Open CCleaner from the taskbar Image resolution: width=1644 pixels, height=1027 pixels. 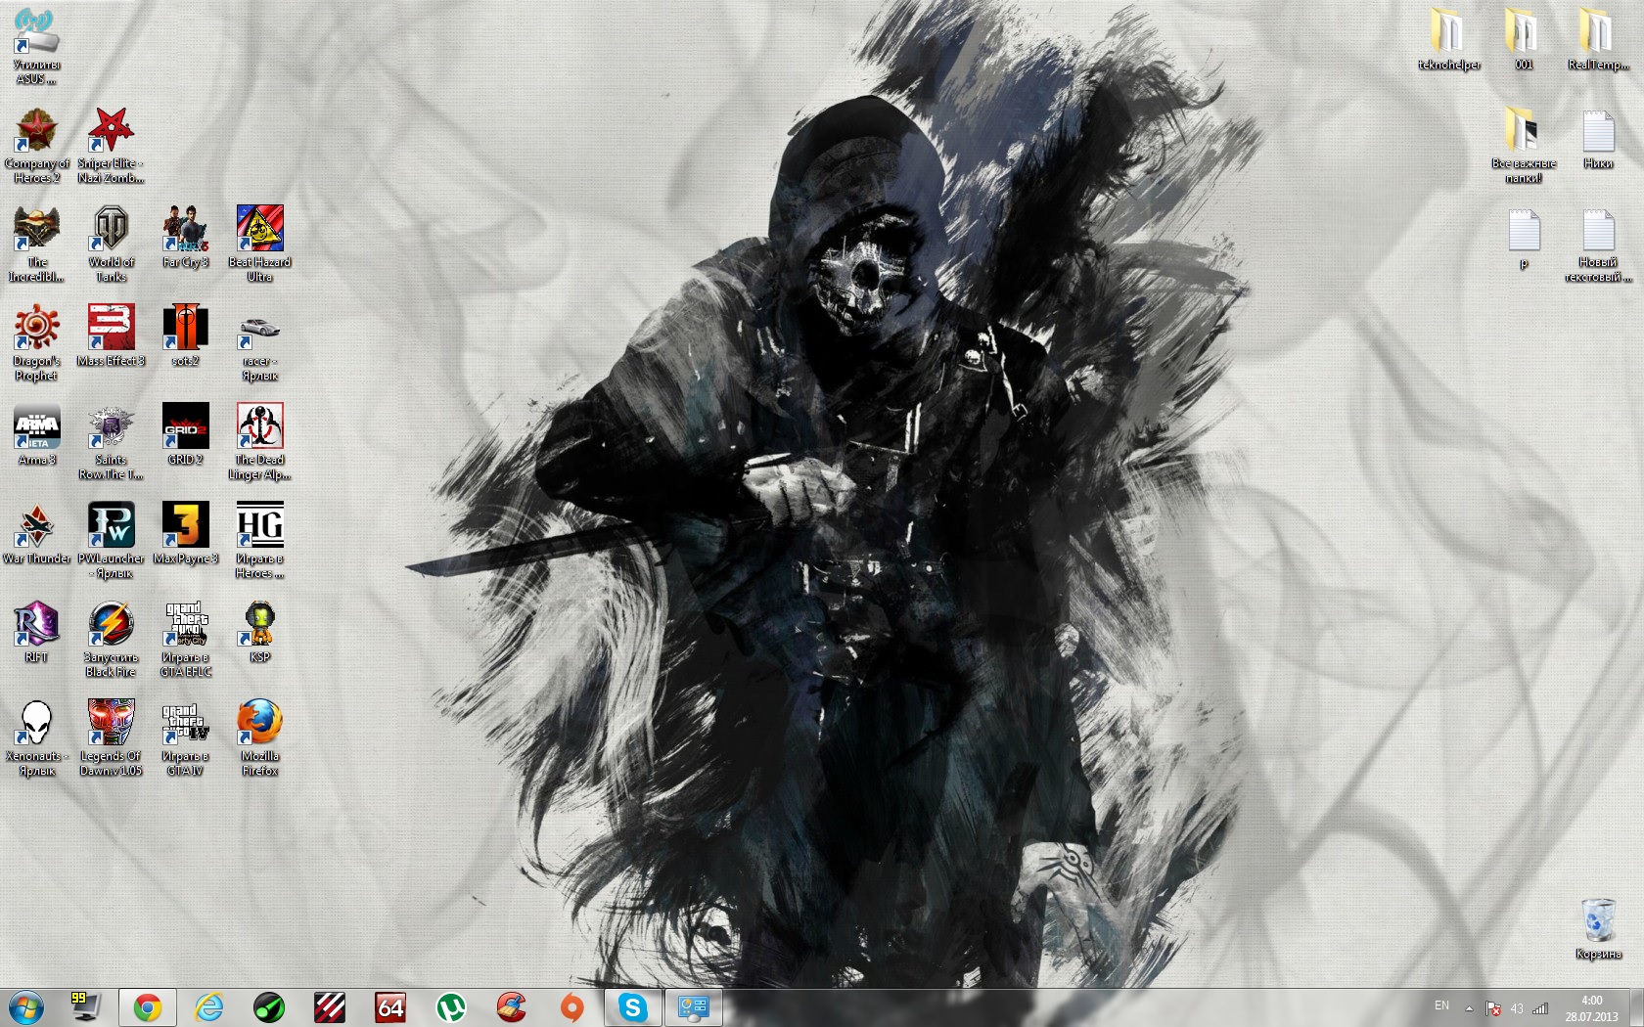point(512,1007)
